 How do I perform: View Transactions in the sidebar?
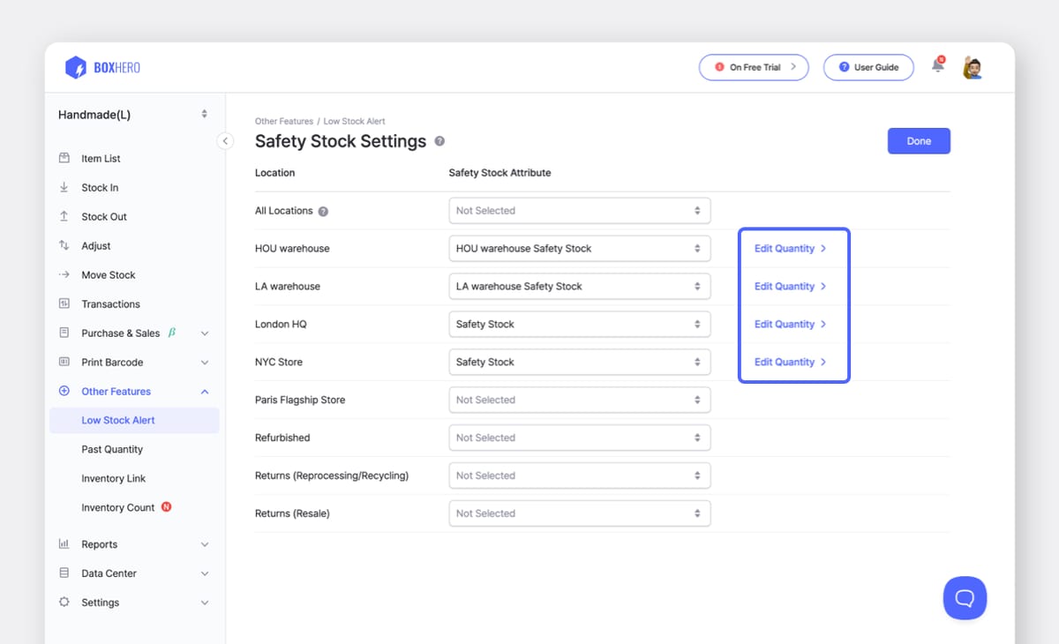109,303
